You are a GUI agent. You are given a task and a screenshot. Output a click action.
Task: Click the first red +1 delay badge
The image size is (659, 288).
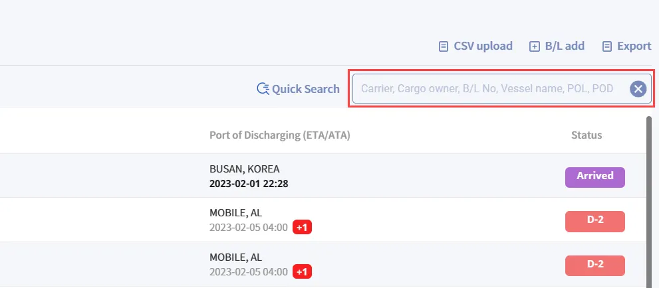(x=302, y=228)
